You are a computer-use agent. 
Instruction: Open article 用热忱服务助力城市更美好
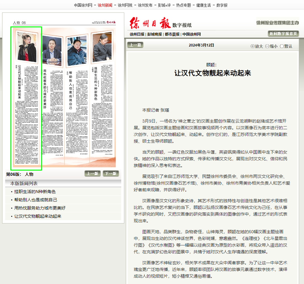coord(40,208)
